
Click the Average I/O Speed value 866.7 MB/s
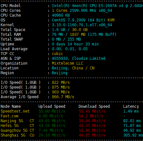(x=63, y=97)
